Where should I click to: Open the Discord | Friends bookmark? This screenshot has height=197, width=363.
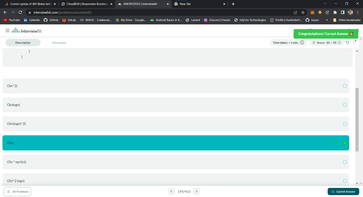click(217, 20)
